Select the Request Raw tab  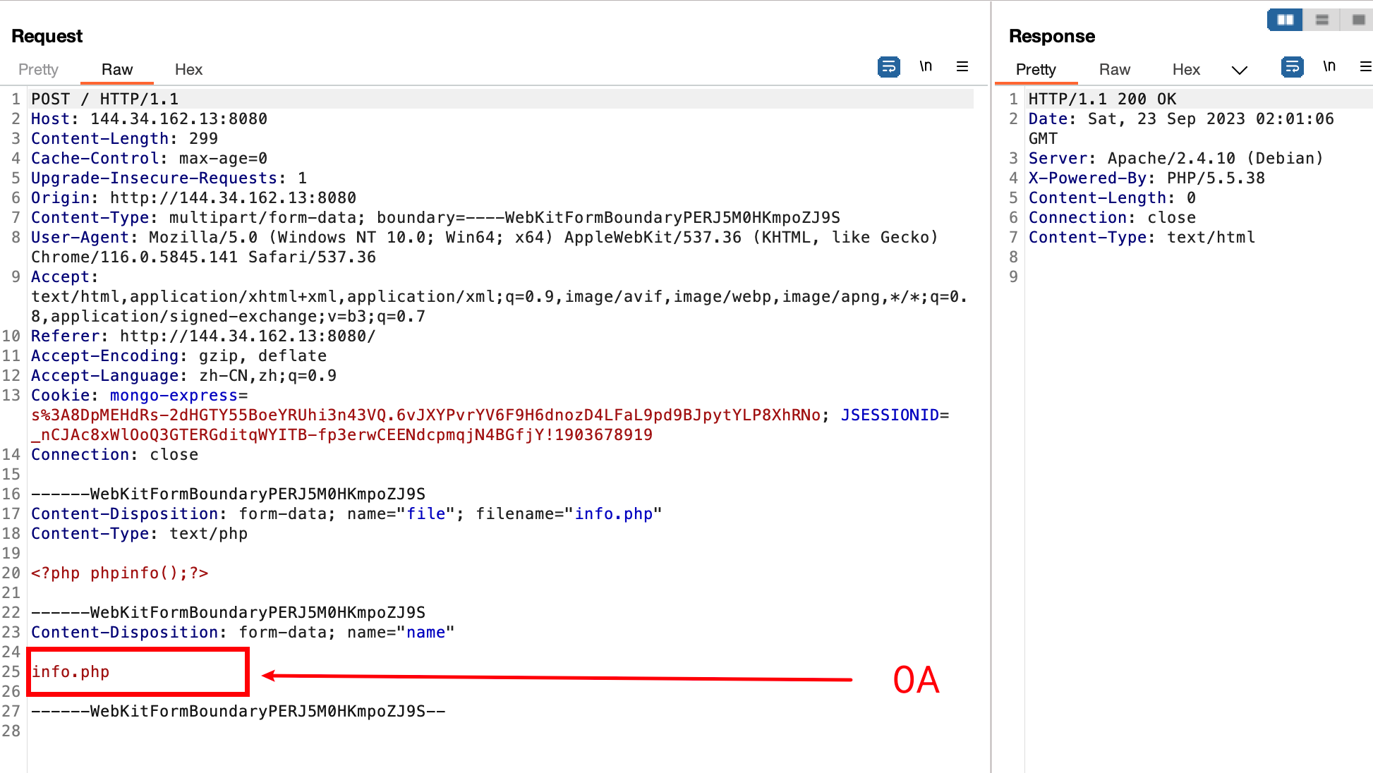tap(117, 70)
